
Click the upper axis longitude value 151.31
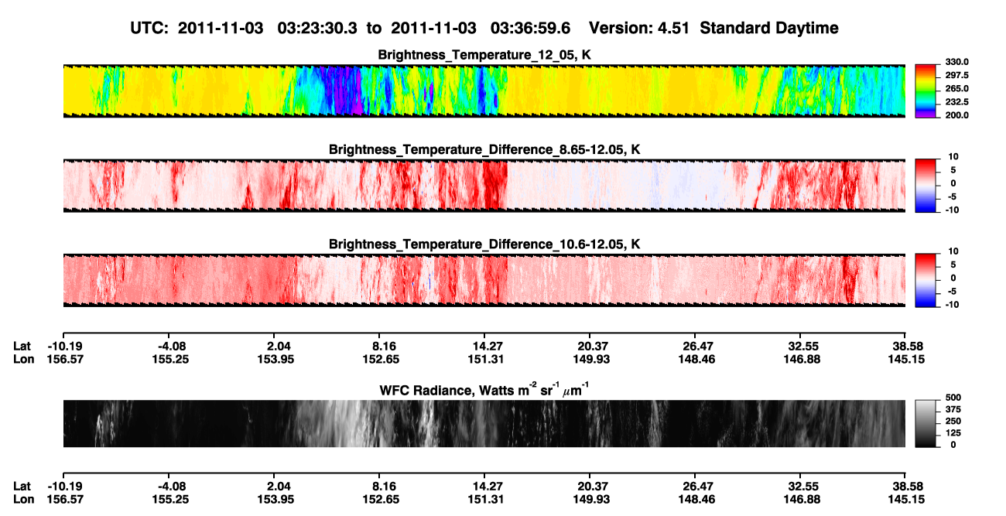(x=484, y=359)
